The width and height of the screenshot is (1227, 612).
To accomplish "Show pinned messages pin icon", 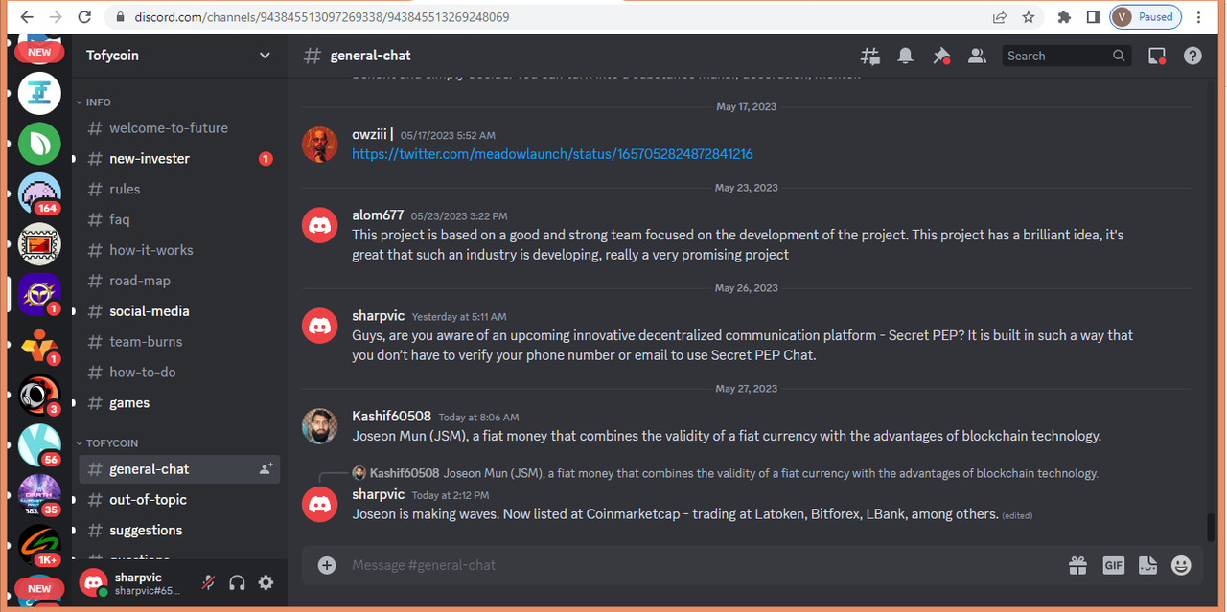I will point(940,56).
